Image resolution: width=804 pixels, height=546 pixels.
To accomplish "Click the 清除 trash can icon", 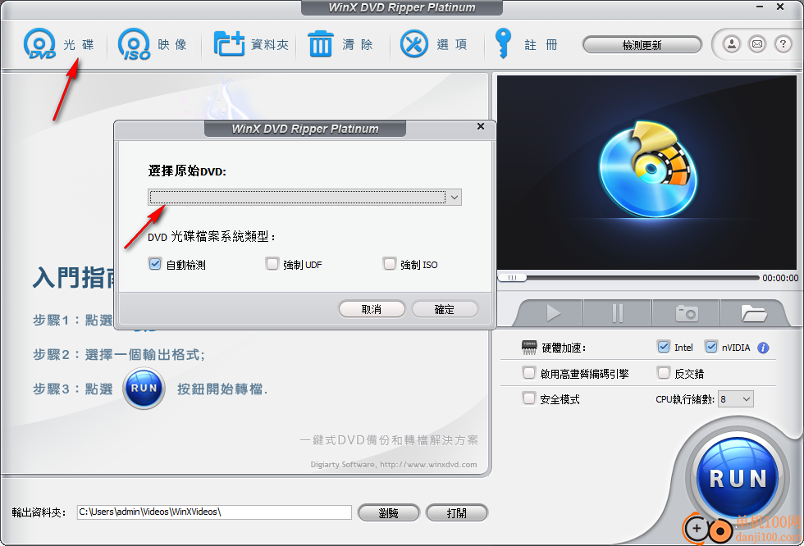I will [x=321, y=44].
